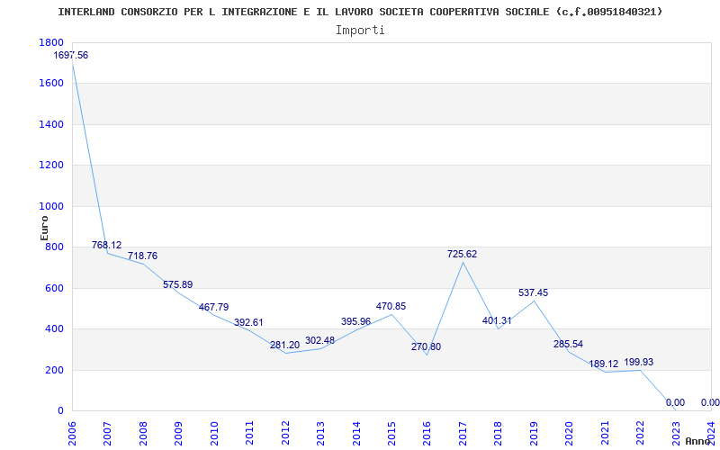Screen dimensions: 720x450
Task: Click the 400 y-axis tick label
Action: (54, 328)
